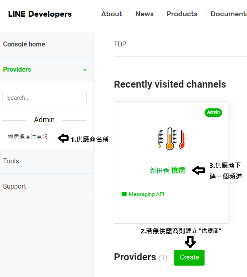The image size is (247, 277).
Task: Click the Messaging API label
Action: click(x=147, y=194)
